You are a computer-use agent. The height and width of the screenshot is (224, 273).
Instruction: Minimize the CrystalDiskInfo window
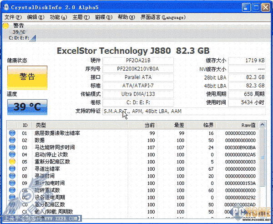tap(246, 7)
